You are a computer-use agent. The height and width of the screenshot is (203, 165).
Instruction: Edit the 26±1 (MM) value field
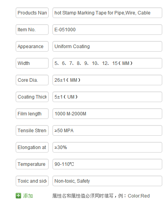107,80
